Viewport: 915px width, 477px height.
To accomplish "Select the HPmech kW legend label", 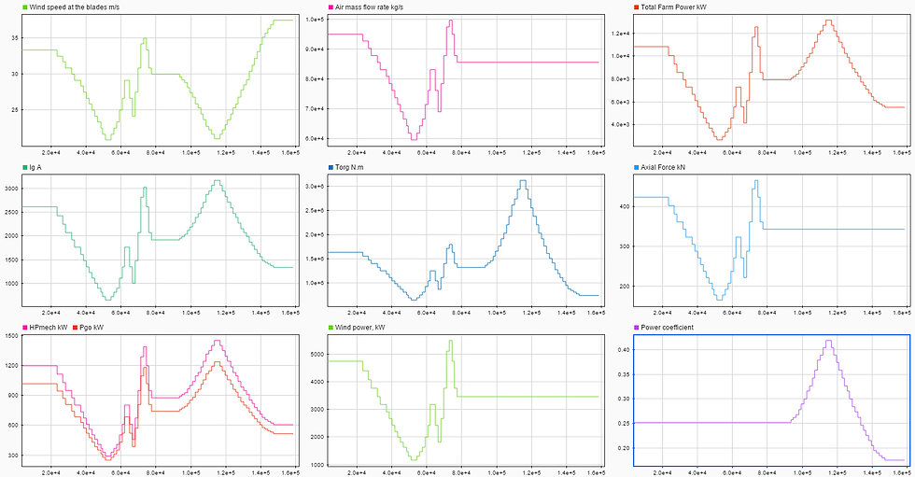I will pyautogui.click(x=49, y=327).
